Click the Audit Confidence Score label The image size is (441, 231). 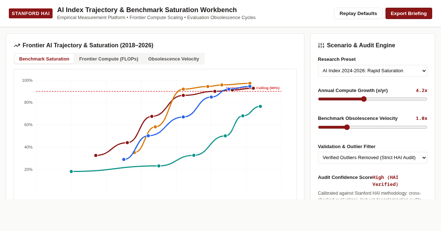(345, 177)
